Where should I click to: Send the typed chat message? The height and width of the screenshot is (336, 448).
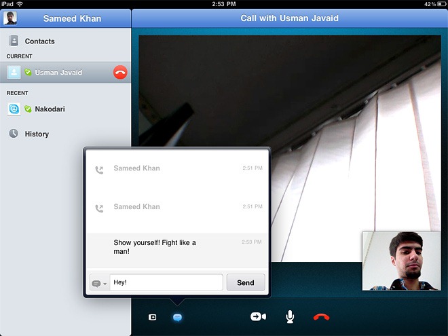tap(246, 282)
